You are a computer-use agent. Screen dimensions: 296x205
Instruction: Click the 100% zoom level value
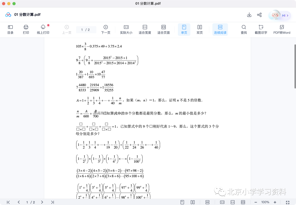pos(265,202)
